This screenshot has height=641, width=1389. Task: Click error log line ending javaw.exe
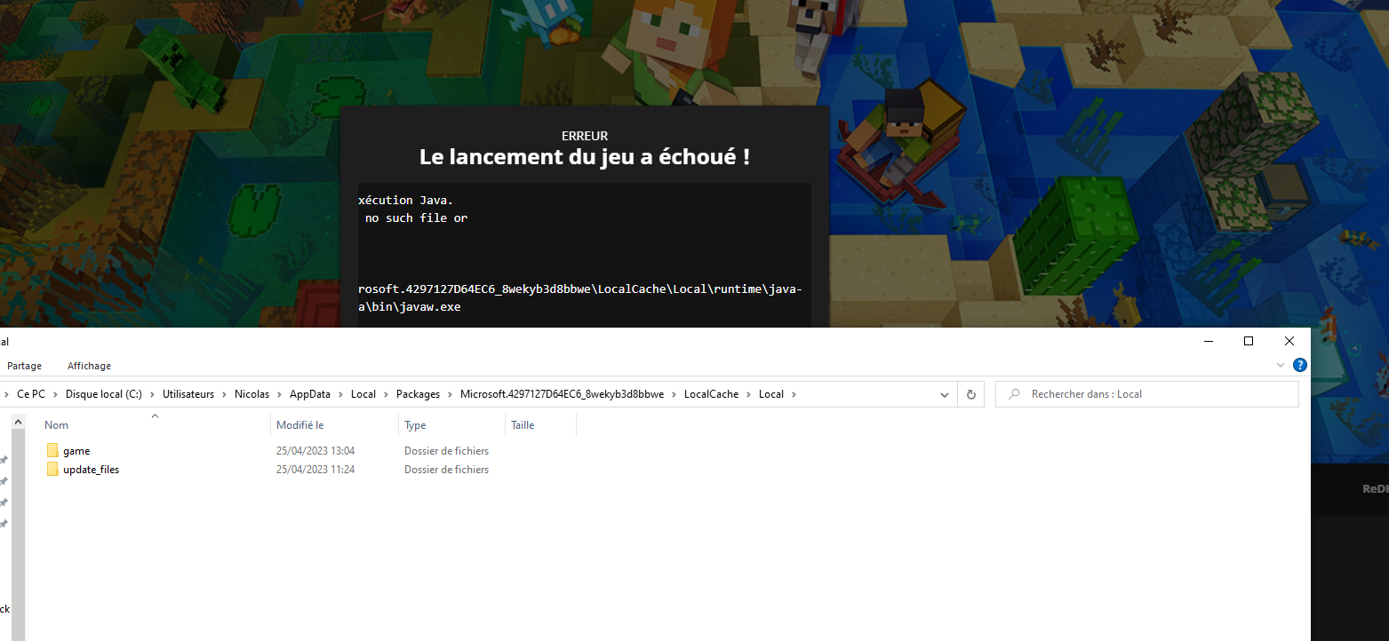coord(410,306)
